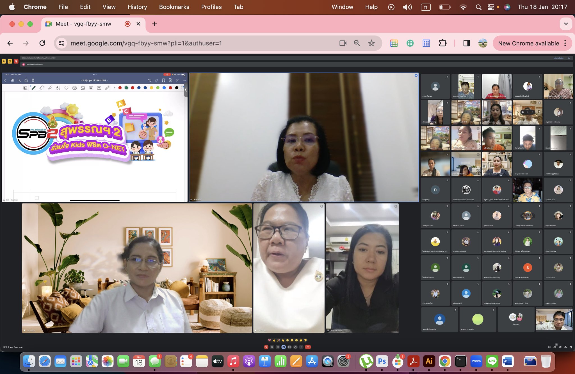Open the History menu
Image resolution: width=575 pixels, height=374 pixels.
click(137, 7)
